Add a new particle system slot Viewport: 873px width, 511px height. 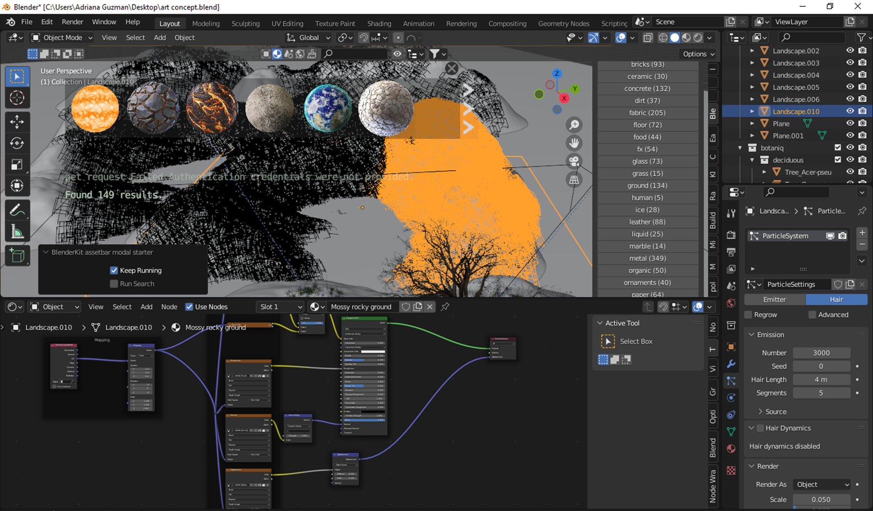pos(862,233)
